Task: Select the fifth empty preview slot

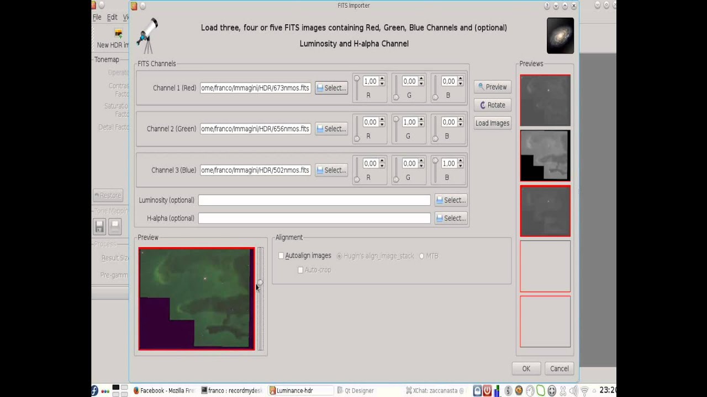Action: click(545, 322)
